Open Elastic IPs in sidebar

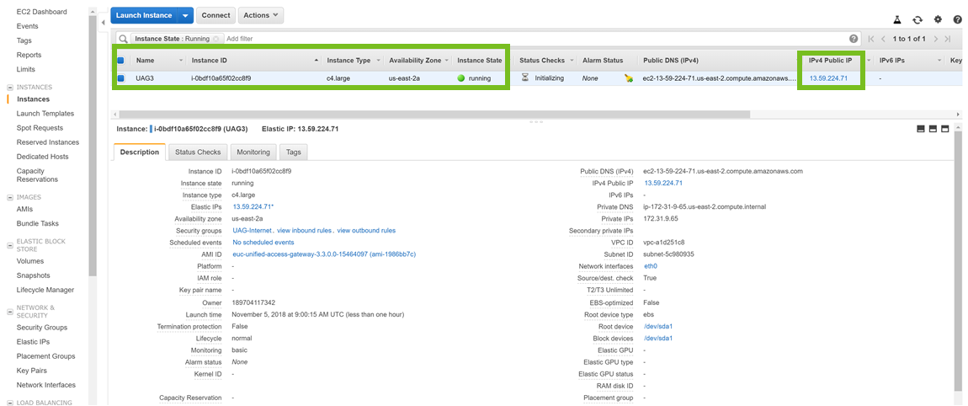coord(34,342)
